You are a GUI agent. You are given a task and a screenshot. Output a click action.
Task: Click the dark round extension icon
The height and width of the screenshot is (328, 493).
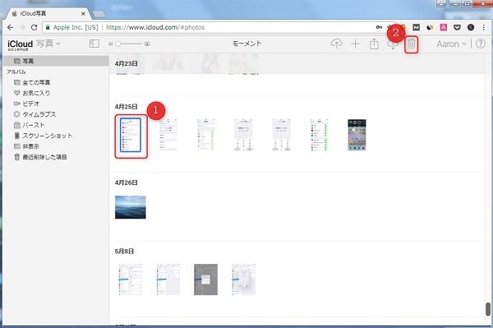pos(471,27)
